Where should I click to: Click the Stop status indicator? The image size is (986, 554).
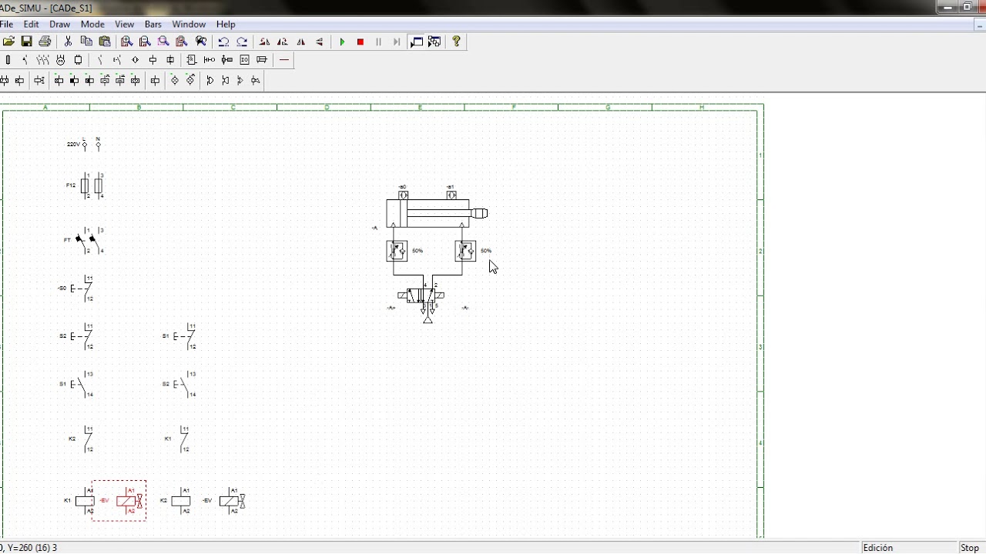pos(970,548)
